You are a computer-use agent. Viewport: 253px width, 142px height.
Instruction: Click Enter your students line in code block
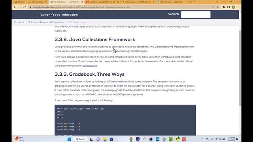click(x=80, y=109)
